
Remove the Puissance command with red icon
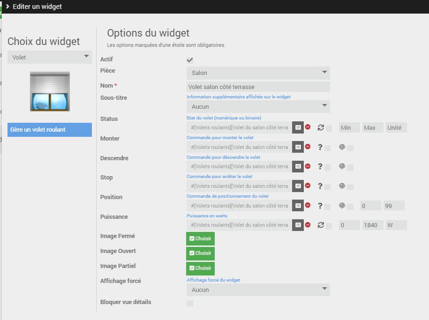pyautogui.click(x=308, y=225)
